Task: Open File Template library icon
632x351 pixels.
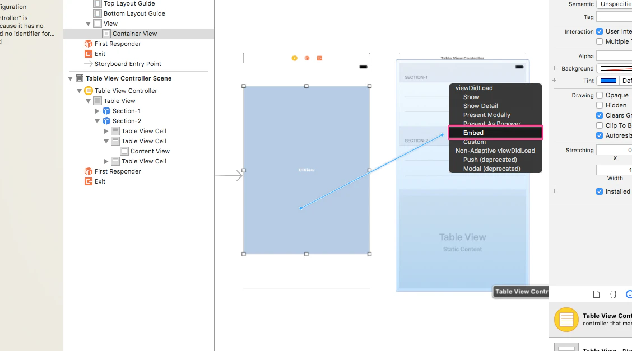Action: 596,294
